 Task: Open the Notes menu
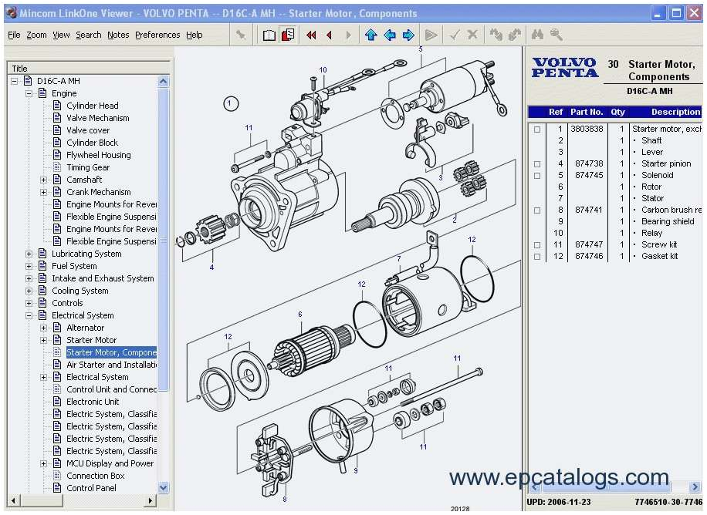(x=119, y=35)
